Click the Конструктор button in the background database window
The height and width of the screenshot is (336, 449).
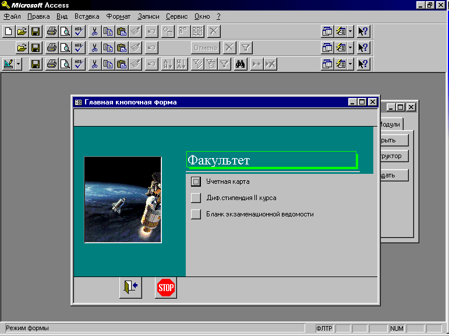[x=394, y=156]
